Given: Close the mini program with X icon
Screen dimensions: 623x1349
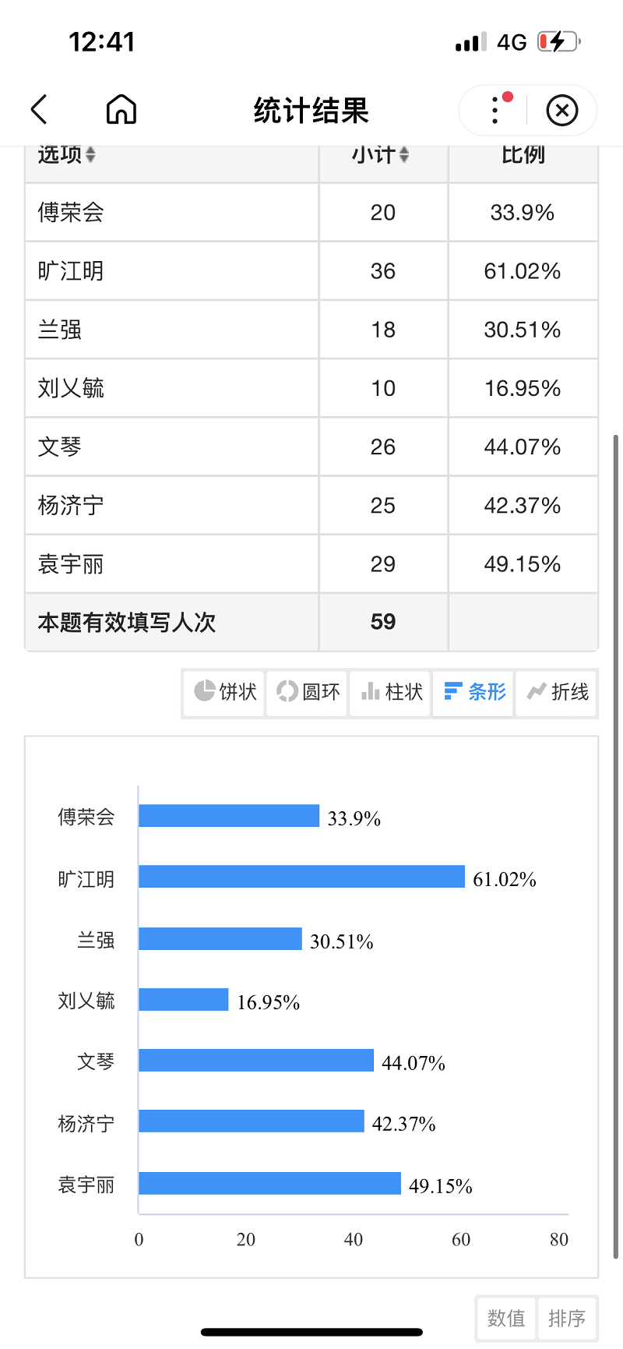Looking at the screenshot, I should [x=561, y=111].
